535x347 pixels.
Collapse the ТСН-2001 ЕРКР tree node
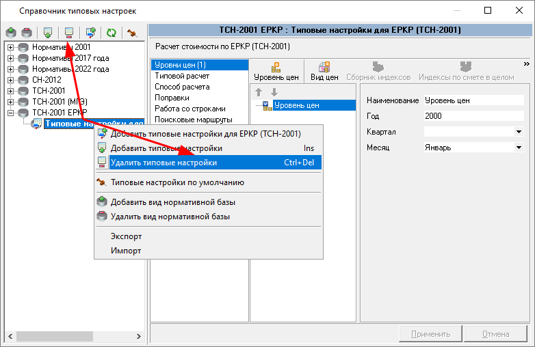tap(11, 113)
